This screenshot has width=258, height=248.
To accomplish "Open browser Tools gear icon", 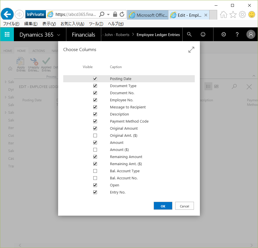I will (242, 15).
